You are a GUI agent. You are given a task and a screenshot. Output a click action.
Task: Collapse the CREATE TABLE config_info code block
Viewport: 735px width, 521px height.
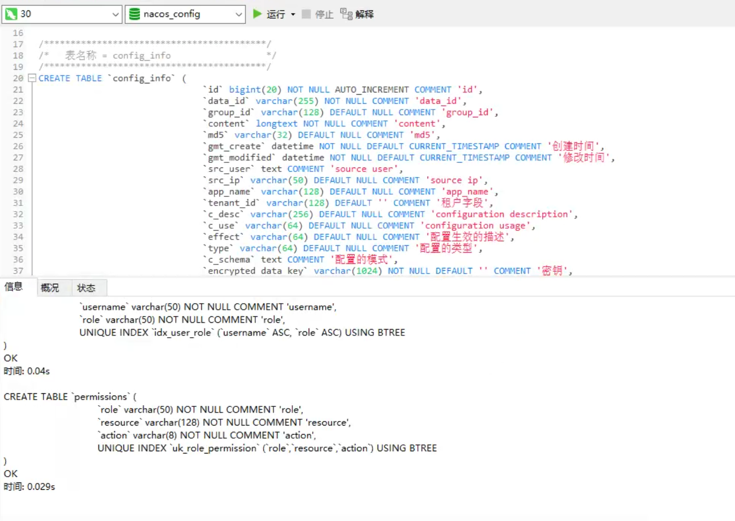point(32,78)
